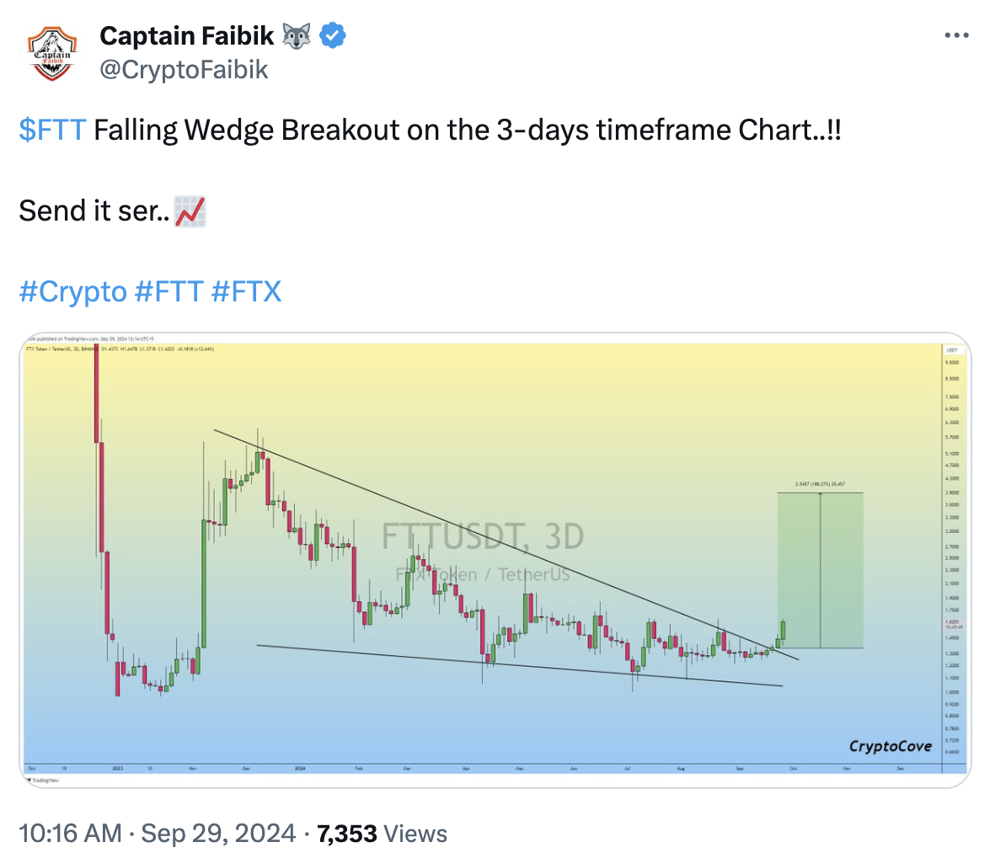Click the @CryptoFaibik handle
This screenshot has width=990, height=858.
(184, 69)
